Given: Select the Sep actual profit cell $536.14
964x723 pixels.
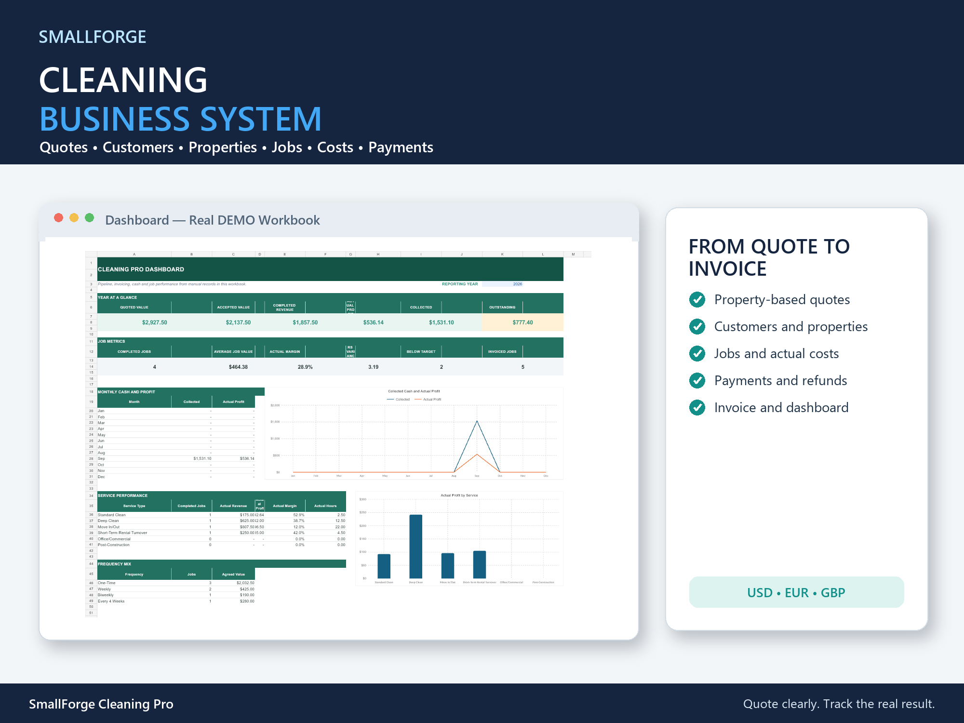Looking at the screenshot, I should click(x=234, y=458).
